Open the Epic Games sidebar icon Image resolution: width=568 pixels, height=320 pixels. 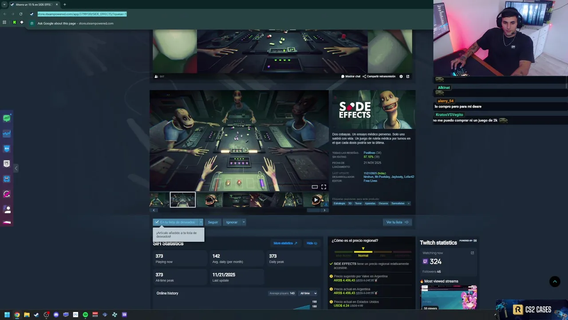[7, 164]
